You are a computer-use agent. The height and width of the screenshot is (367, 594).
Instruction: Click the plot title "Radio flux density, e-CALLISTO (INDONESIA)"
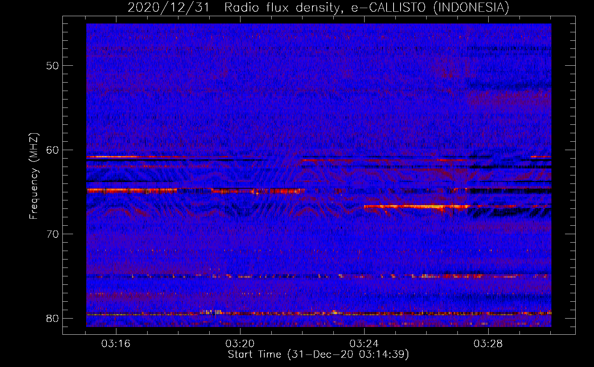pyautogui.click(x=367, y=7)
